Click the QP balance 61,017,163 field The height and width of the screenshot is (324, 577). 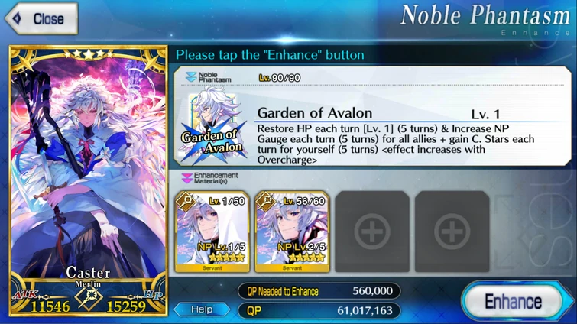(319, 311)
